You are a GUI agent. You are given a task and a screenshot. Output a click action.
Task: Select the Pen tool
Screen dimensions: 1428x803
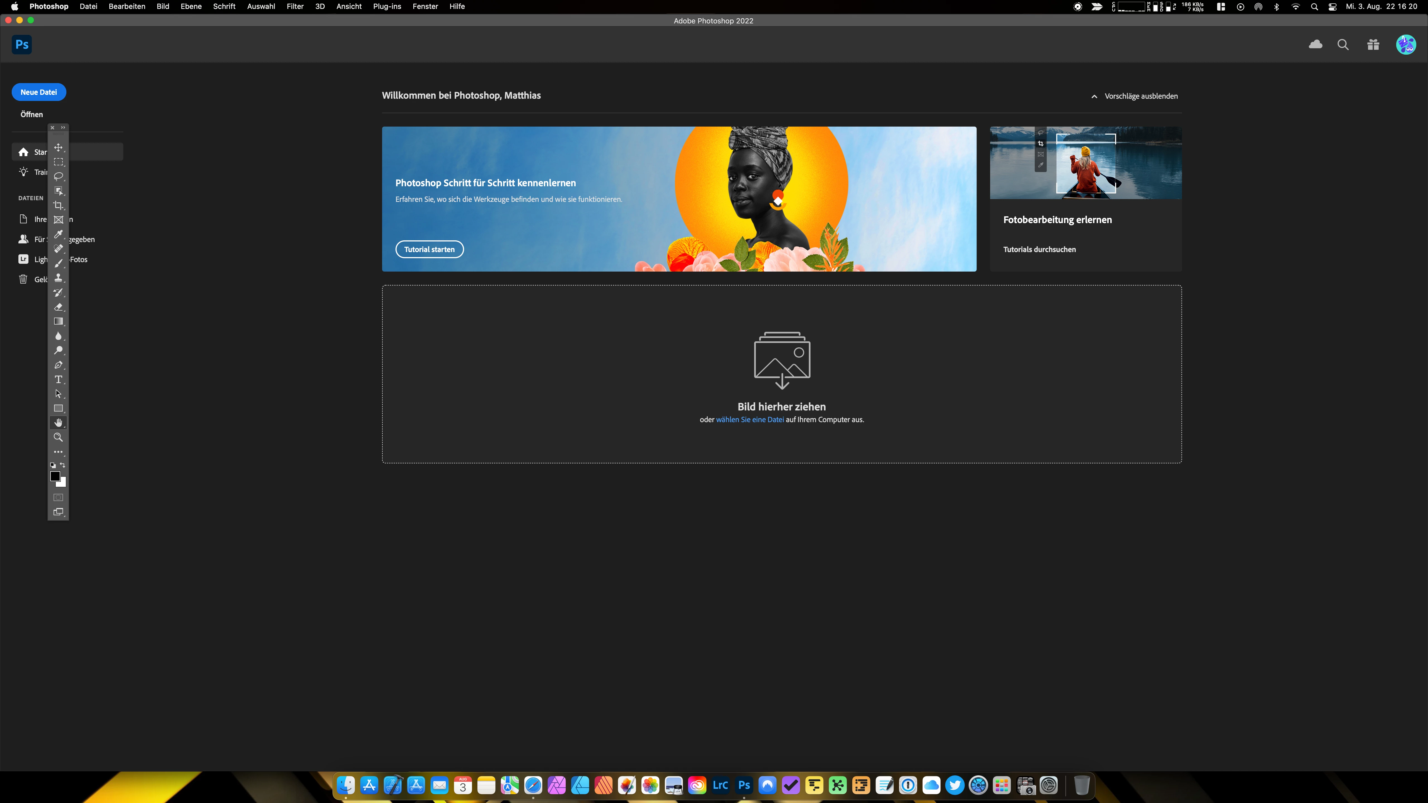pyautogui.click(x=58, y=365)
